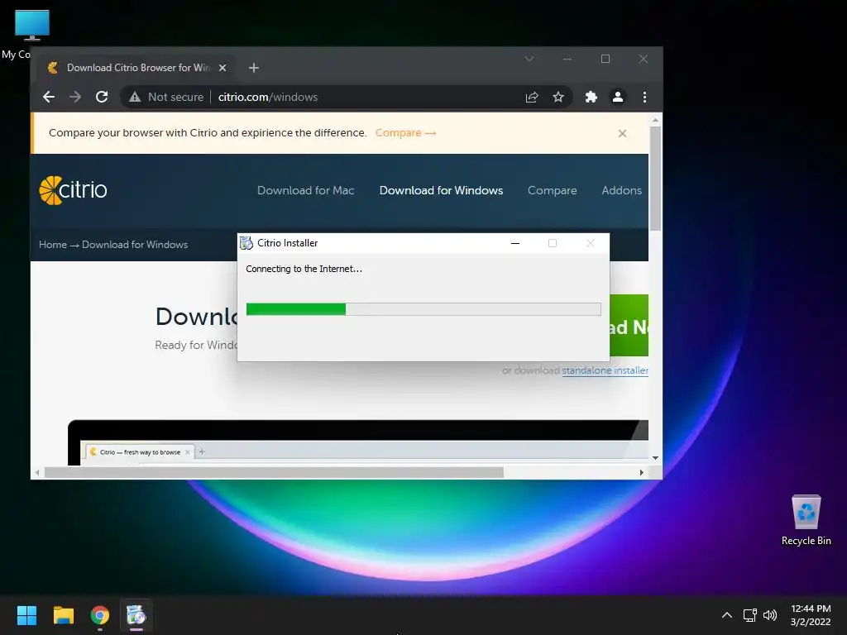Open the clock showing 12:44 PM
Image resolution: width=847 pixels, height=635 pixels.
click(x=811, y=615)
